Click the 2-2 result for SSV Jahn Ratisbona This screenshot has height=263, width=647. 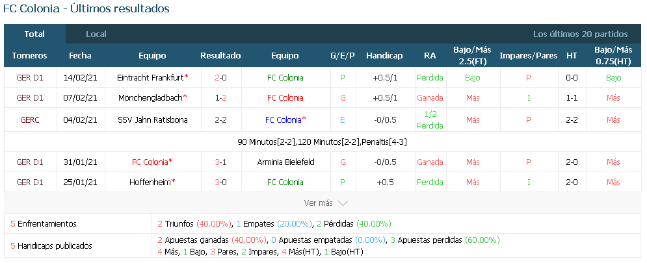click(220, 120)
